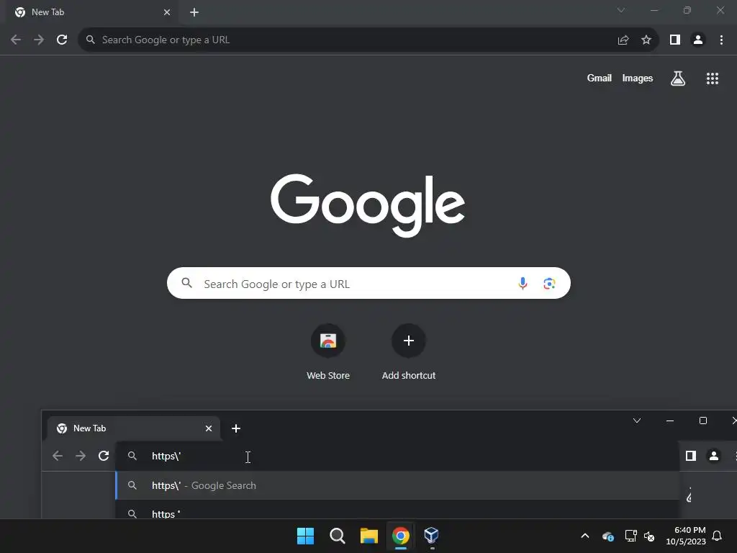
Task: Click the forward arrow in top Chrome window
Action: pyautogui.click(x=39, y=40)
